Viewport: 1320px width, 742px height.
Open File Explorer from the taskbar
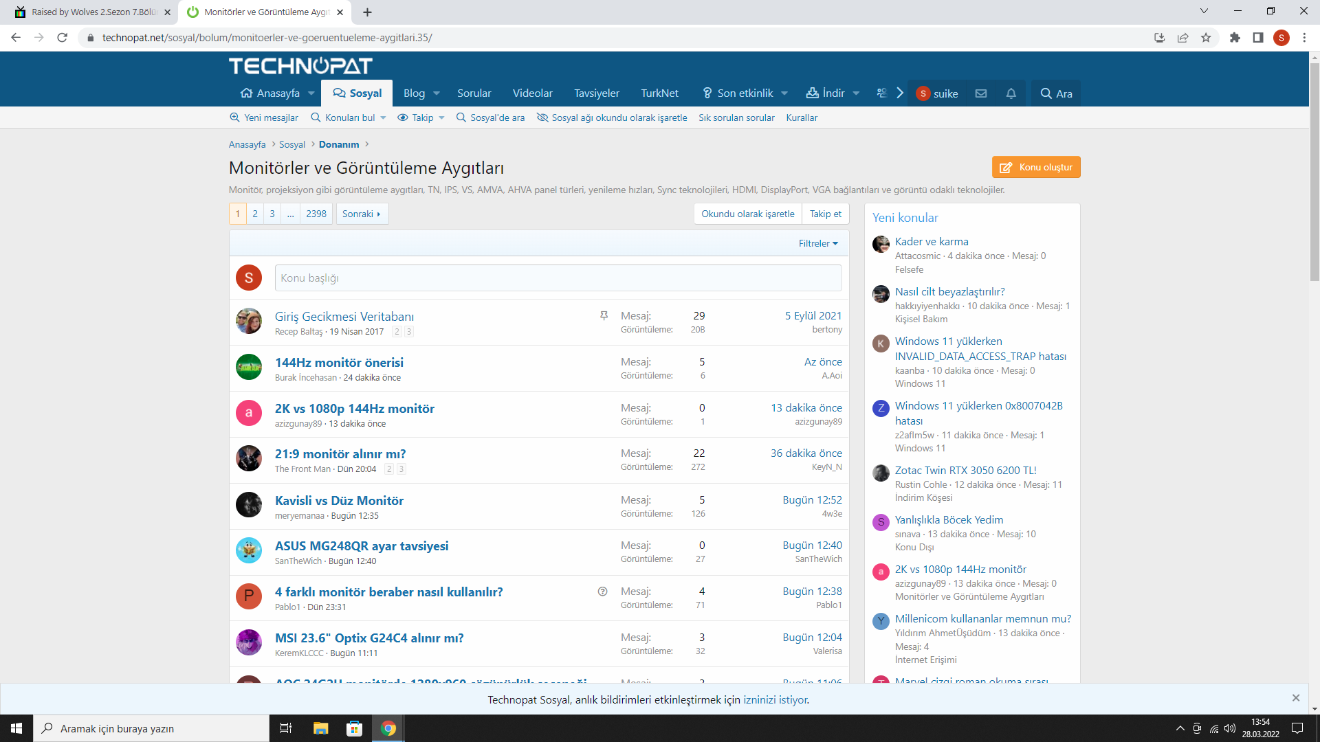point(320,728)
